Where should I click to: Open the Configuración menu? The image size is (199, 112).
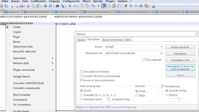coord(71,1)
